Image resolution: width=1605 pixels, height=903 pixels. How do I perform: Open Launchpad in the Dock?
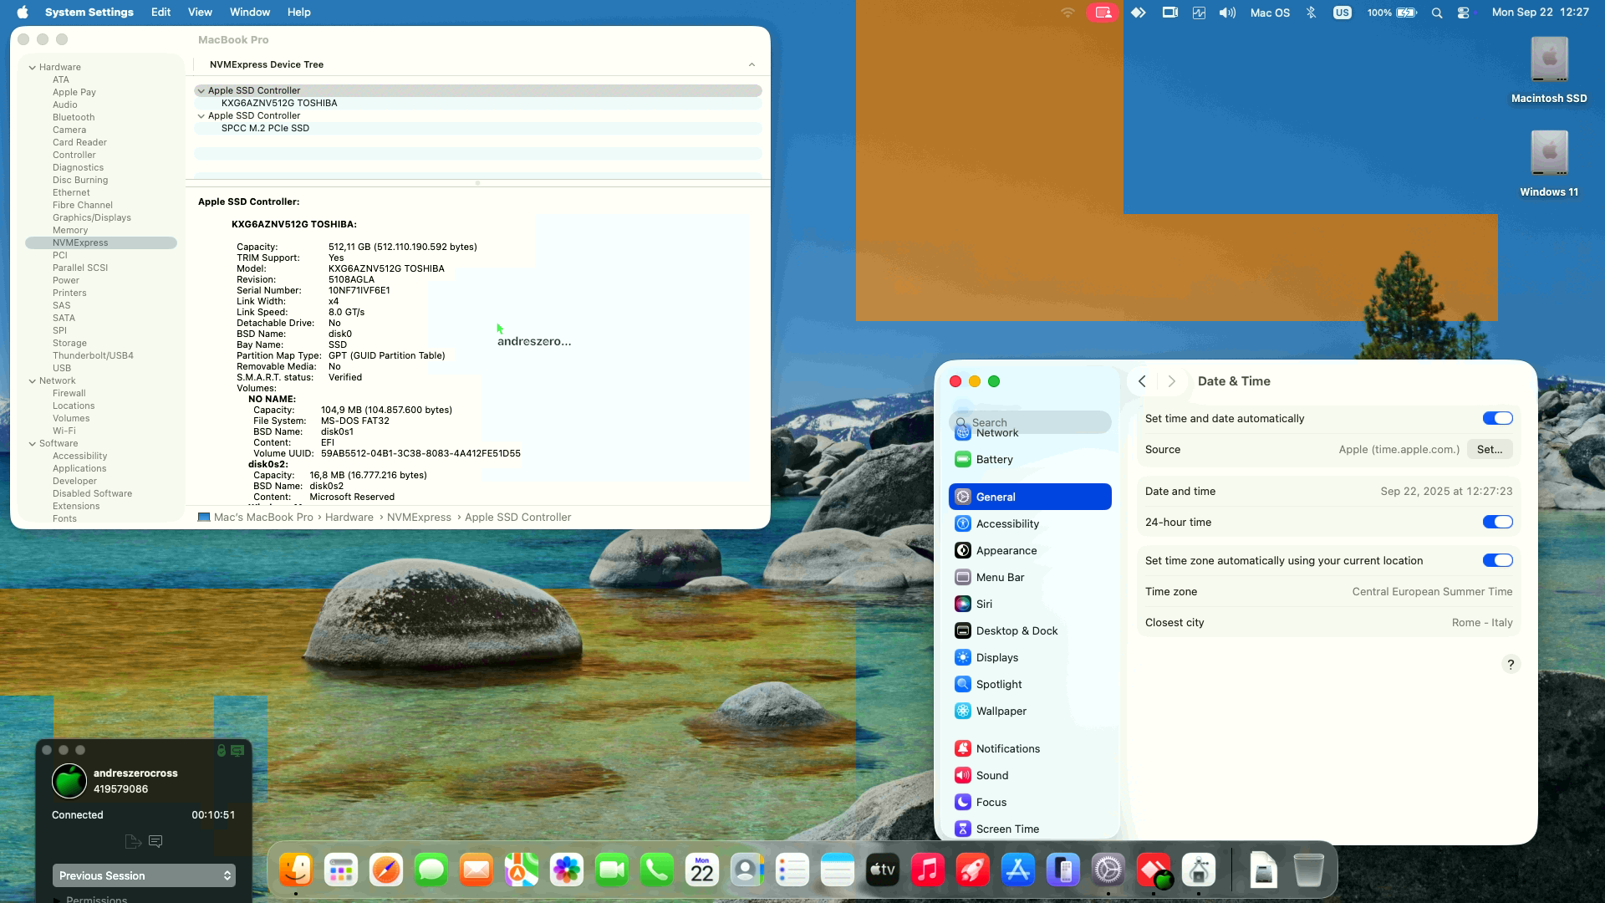pos(341,870)
